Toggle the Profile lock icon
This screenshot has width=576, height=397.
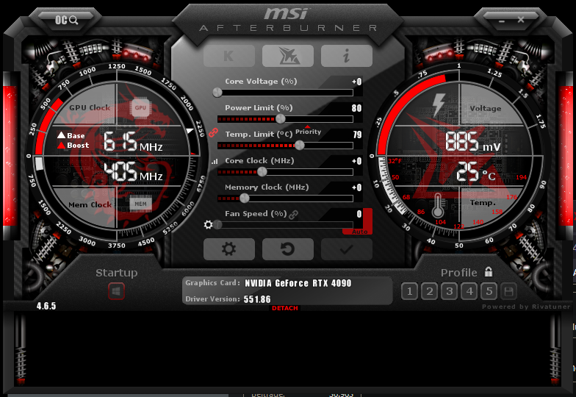(488, 272)
